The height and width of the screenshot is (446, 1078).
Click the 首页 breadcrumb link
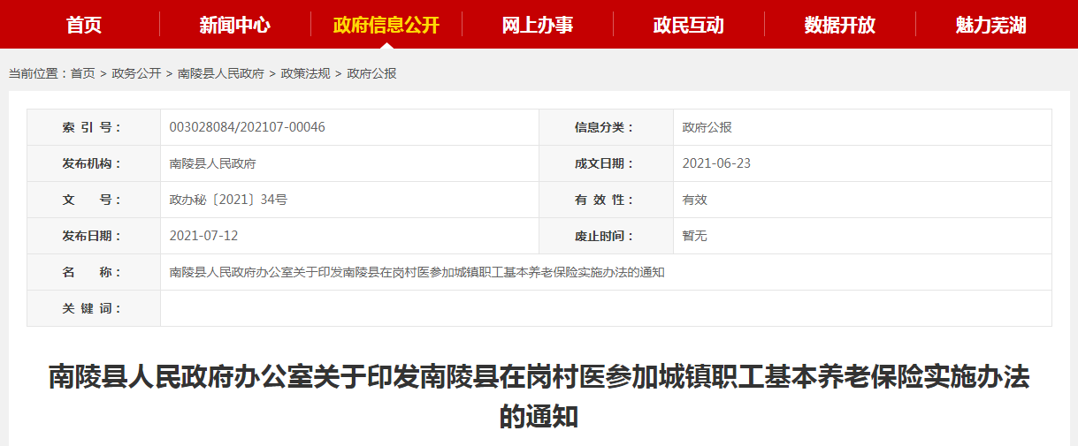coord(83,74)
